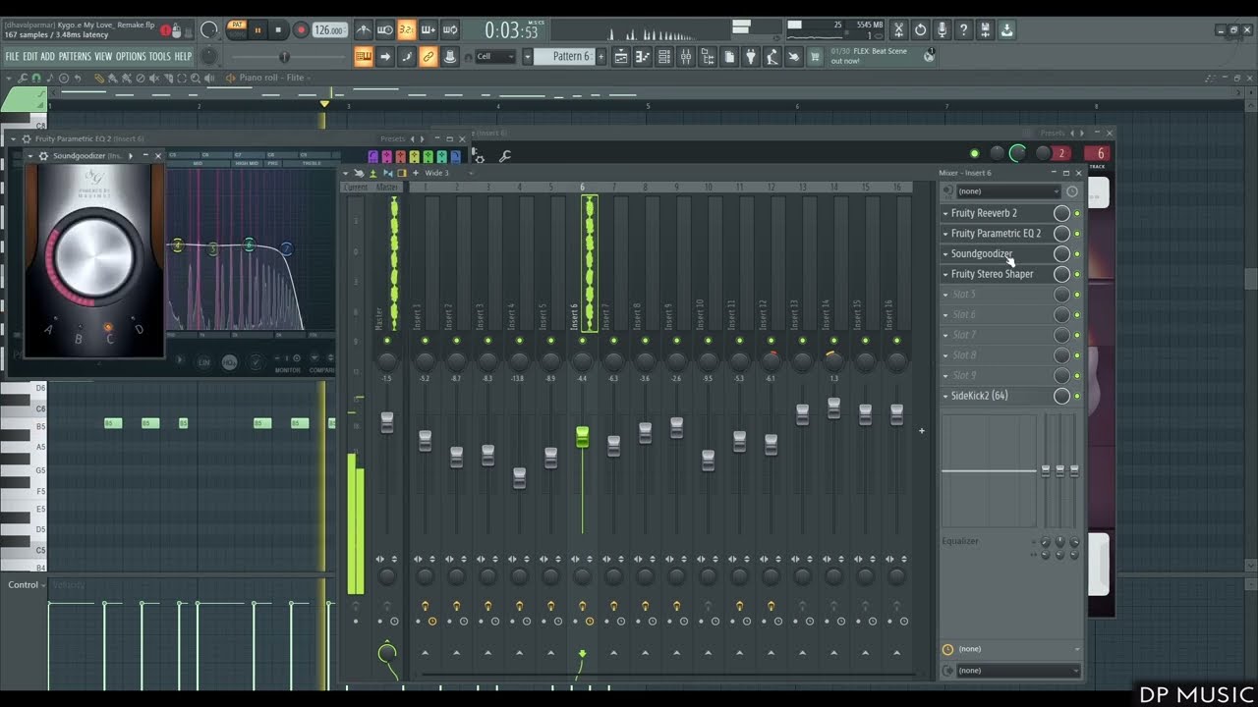The image size is (1258, 707).
Task: Expand the Fruity Reeverb 2 slot arrow
Action: 945,213
